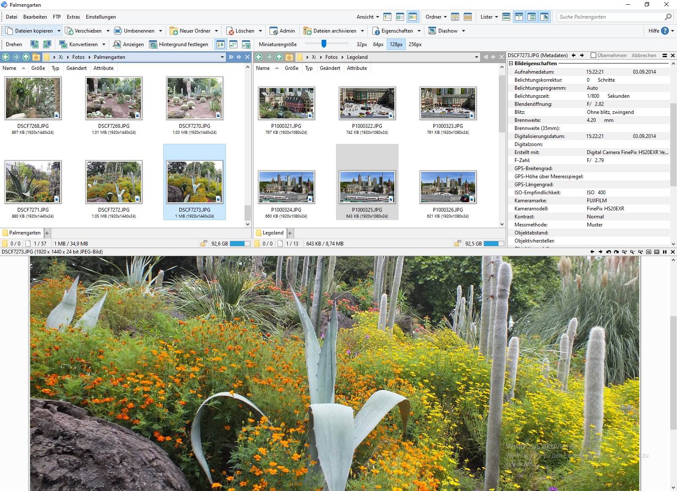The width and height of the screenshot is (677, 491).
Task: Open favorites folder icon in the Palmengarten pane
Action: [x=36, y=57]
